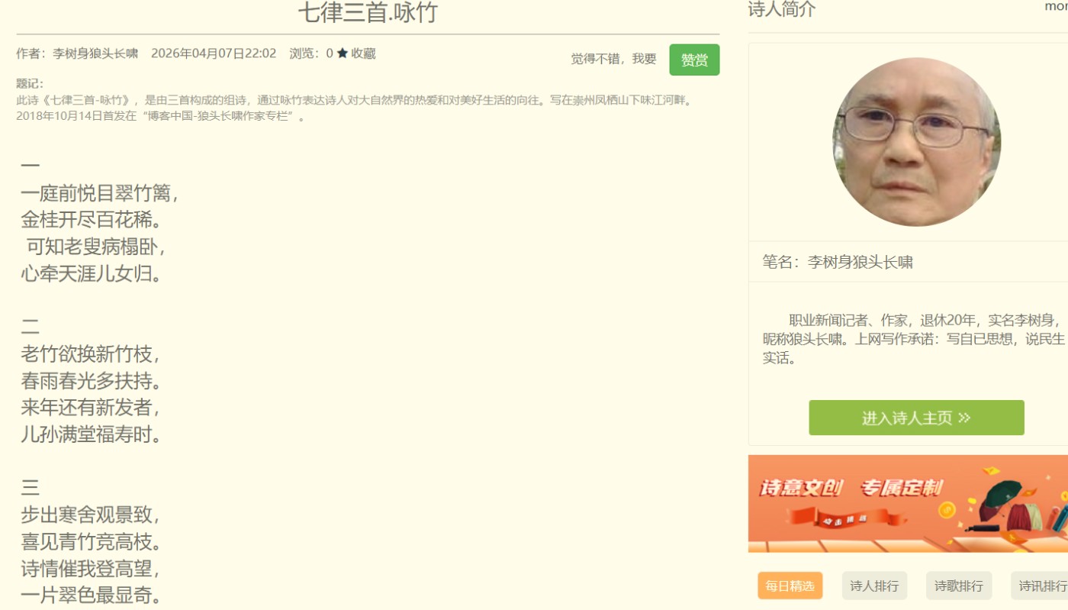Viewport: 1068px width, 610px height.
Task: Click the poem title 七律三首.咏竹
Action: tap(368, 12)
